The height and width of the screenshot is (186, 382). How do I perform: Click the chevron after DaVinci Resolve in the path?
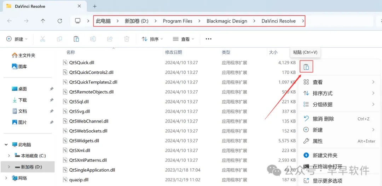(303, 21)
